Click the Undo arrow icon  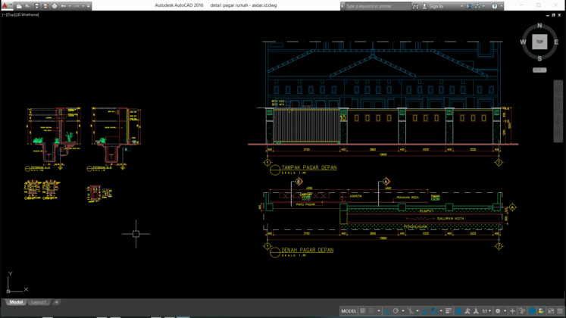(x=63, y=6)
